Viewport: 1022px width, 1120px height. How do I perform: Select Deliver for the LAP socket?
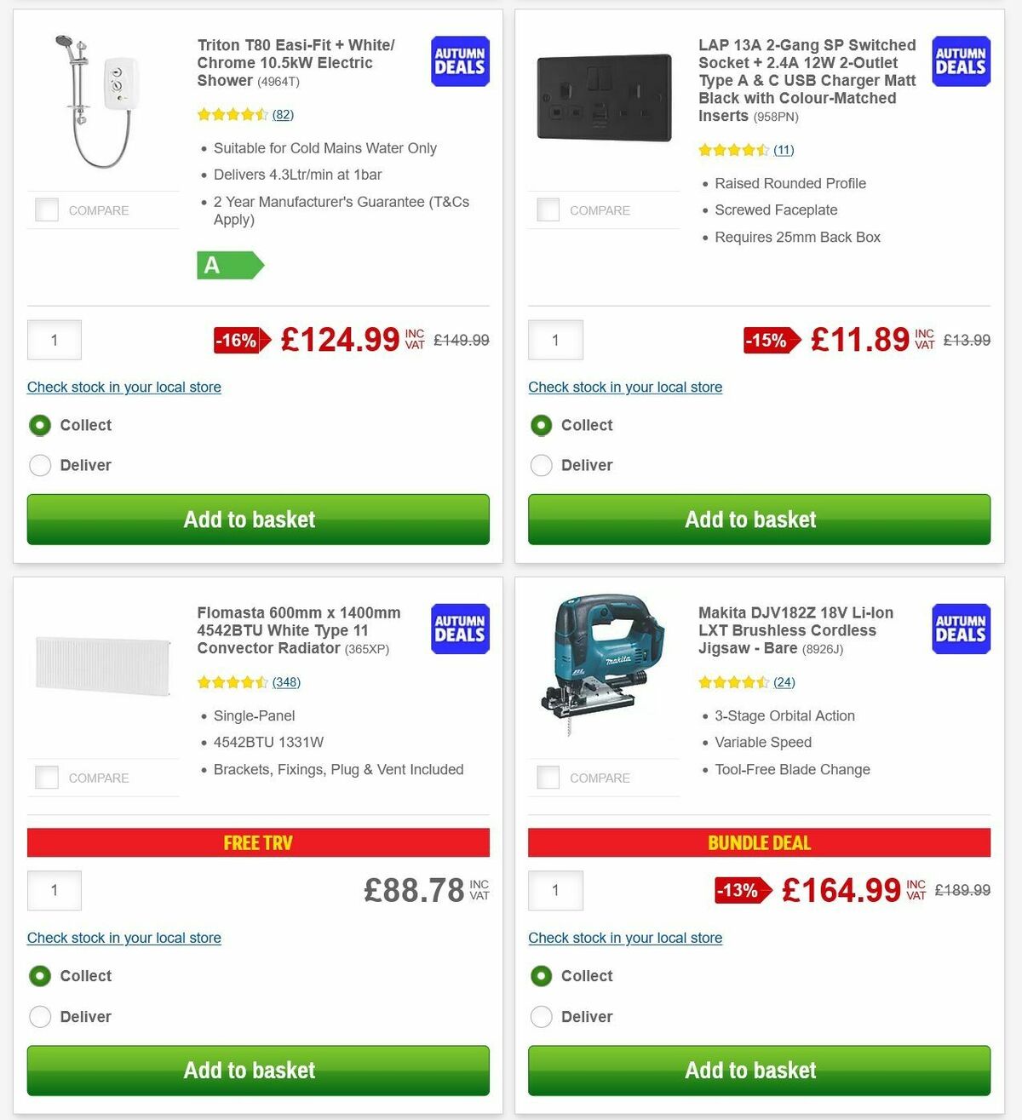[x=542, y=465]
